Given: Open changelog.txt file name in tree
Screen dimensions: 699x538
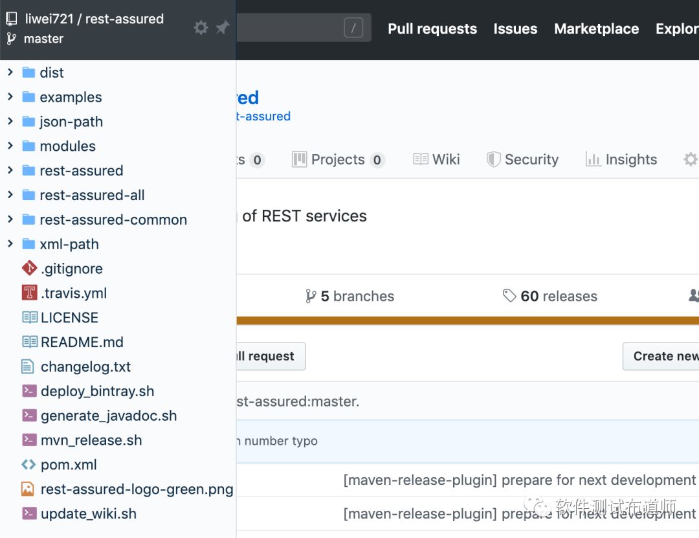Looking at the screenshot, I should [85, 366].
